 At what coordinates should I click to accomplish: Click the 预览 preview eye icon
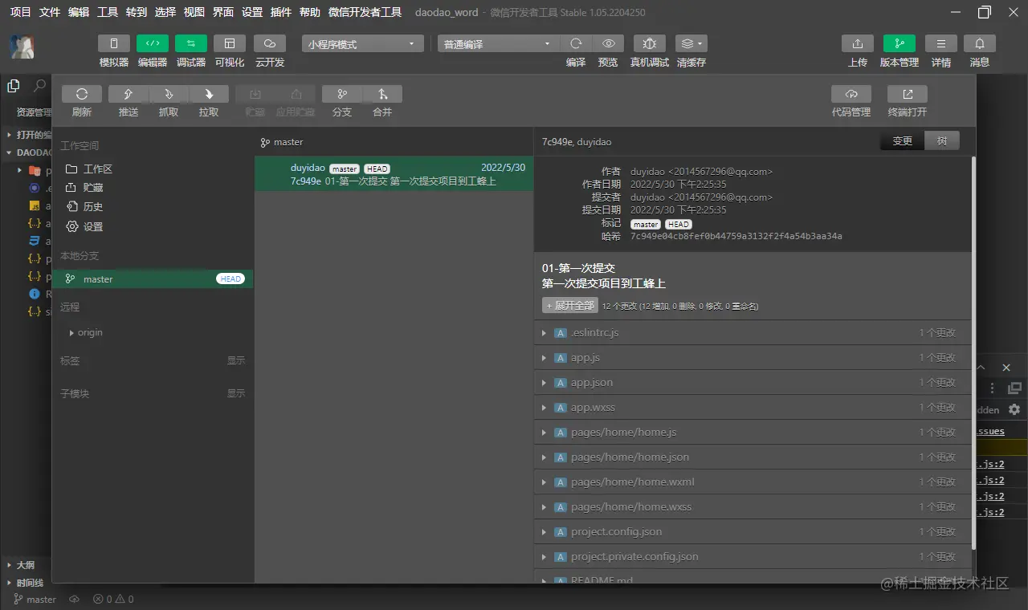(609, 43)
